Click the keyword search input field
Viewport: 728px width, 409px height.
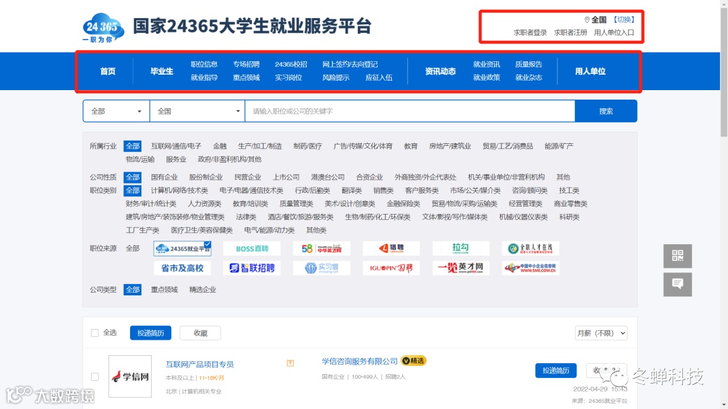pos(410,111)
